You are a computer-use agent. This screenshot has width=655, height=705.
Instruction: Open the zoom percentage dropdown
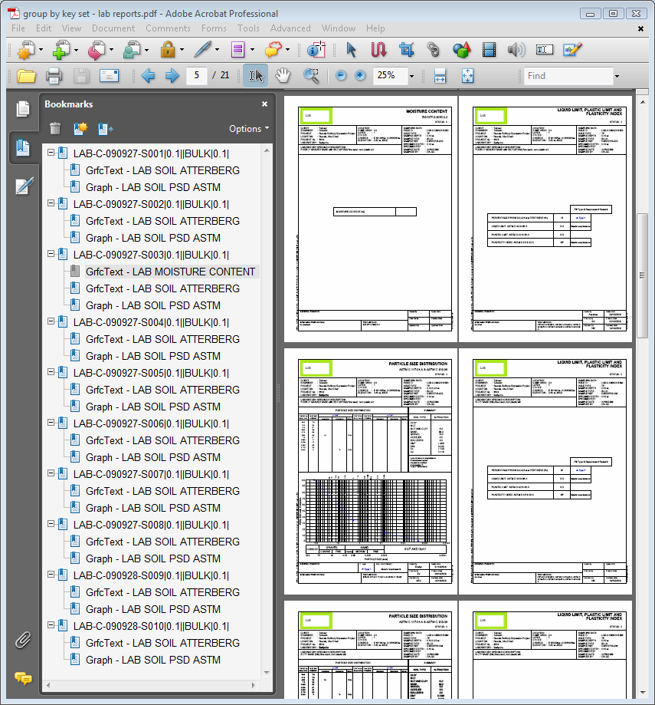click(411, 76)
